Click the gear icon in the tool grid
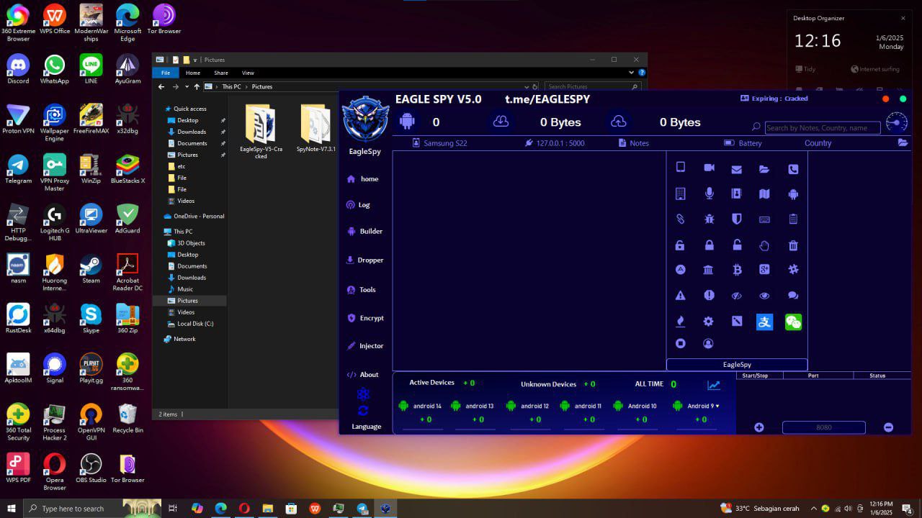The width and height of the screenshot is (922, 518). (708, 322)
